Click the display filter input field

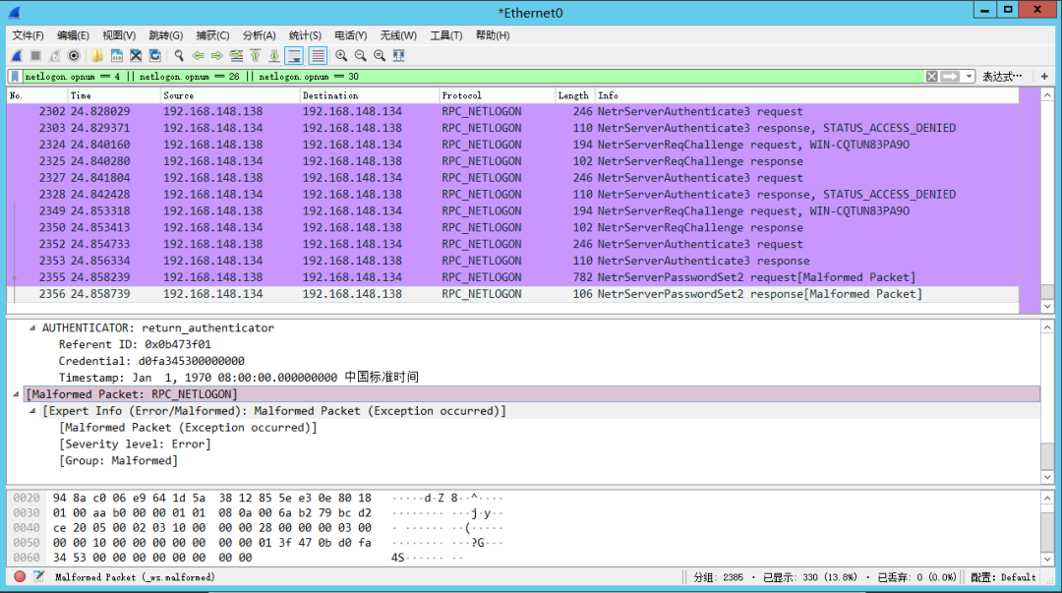click(473, 77)
